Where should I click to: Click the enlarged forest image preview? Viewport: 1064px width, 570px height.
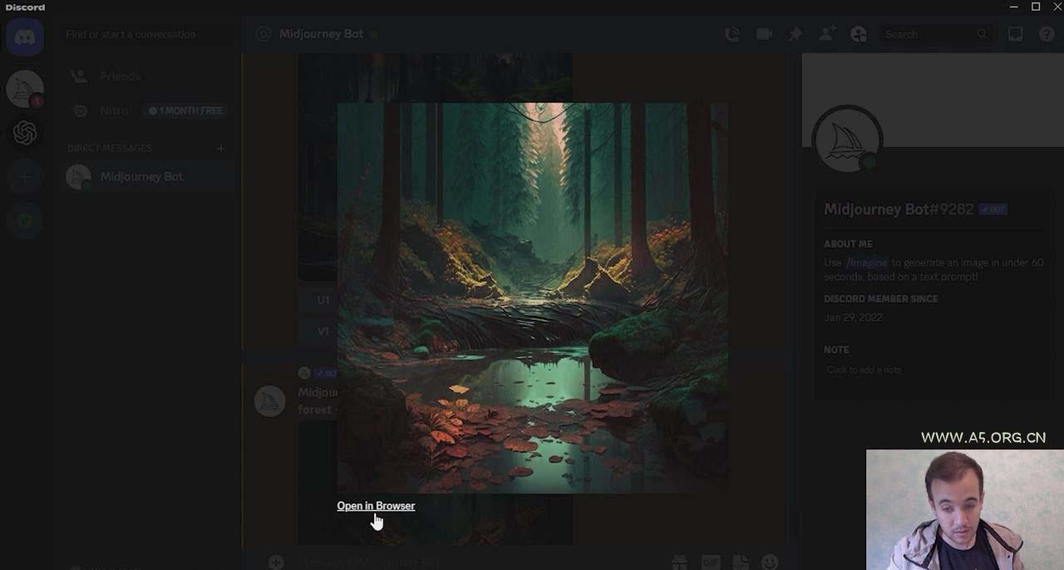tap(532, 297)
